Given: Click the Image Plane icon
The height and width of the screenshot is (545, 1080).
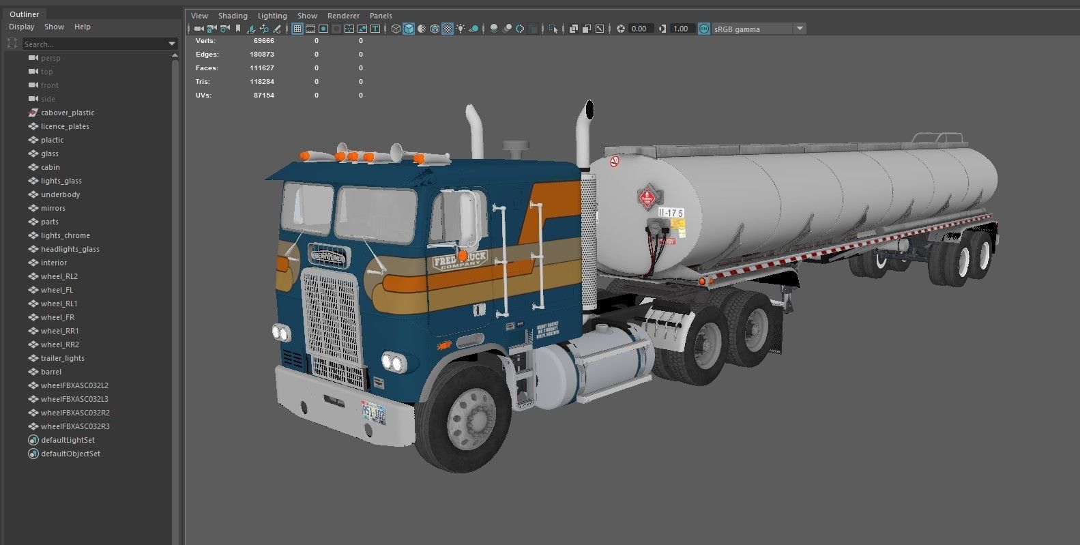Looking at the screenshot, I should 250,29.
